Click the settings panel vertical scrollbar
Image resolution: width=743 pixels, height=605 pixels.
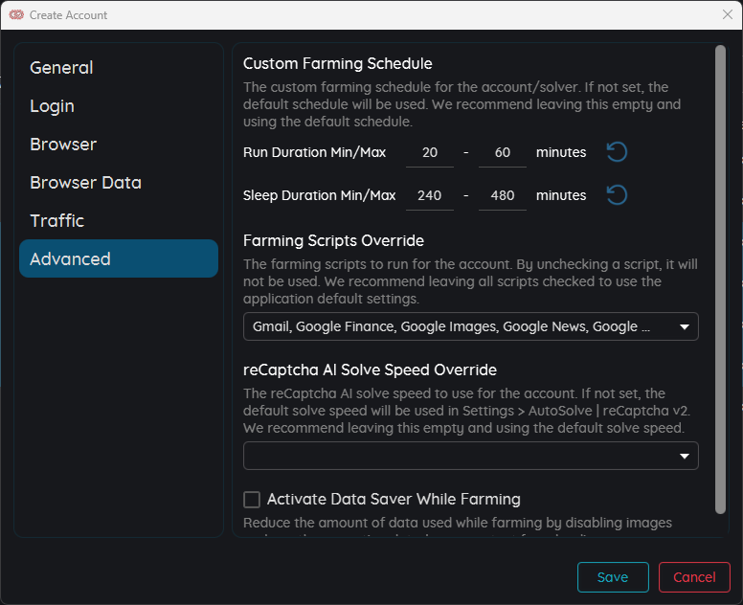tap(721, 278)
